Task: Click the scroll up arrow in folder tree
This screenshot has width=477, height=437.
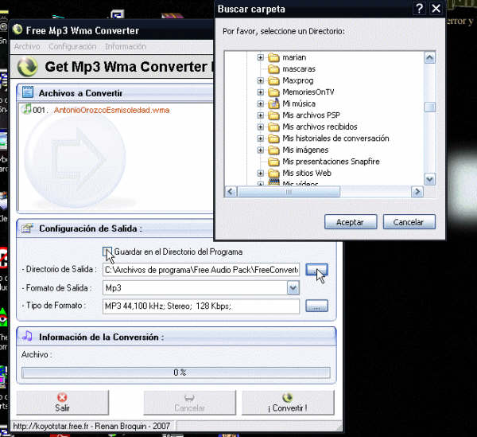Action: pyautogui.click(x=430, y=57)
